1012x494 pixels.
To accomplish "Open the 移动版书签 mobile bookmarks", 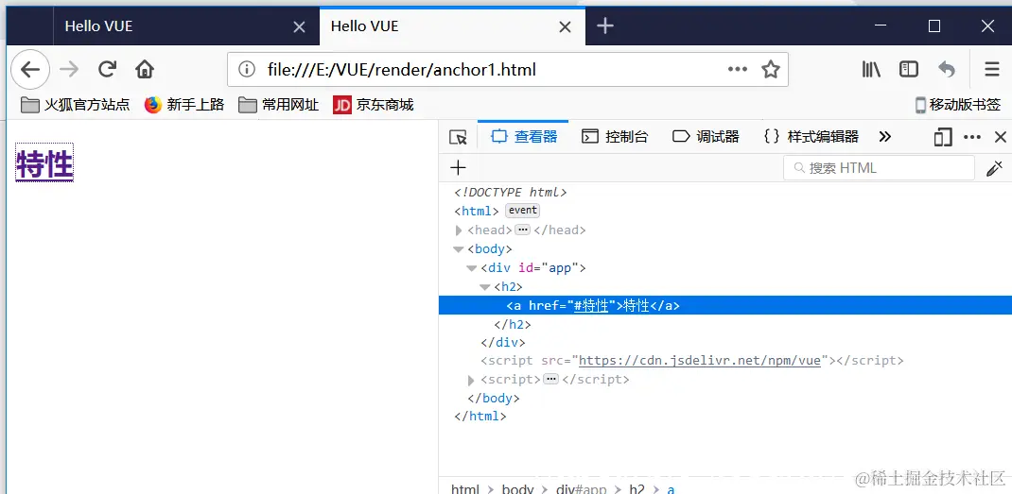I will [x=958, y=105].
